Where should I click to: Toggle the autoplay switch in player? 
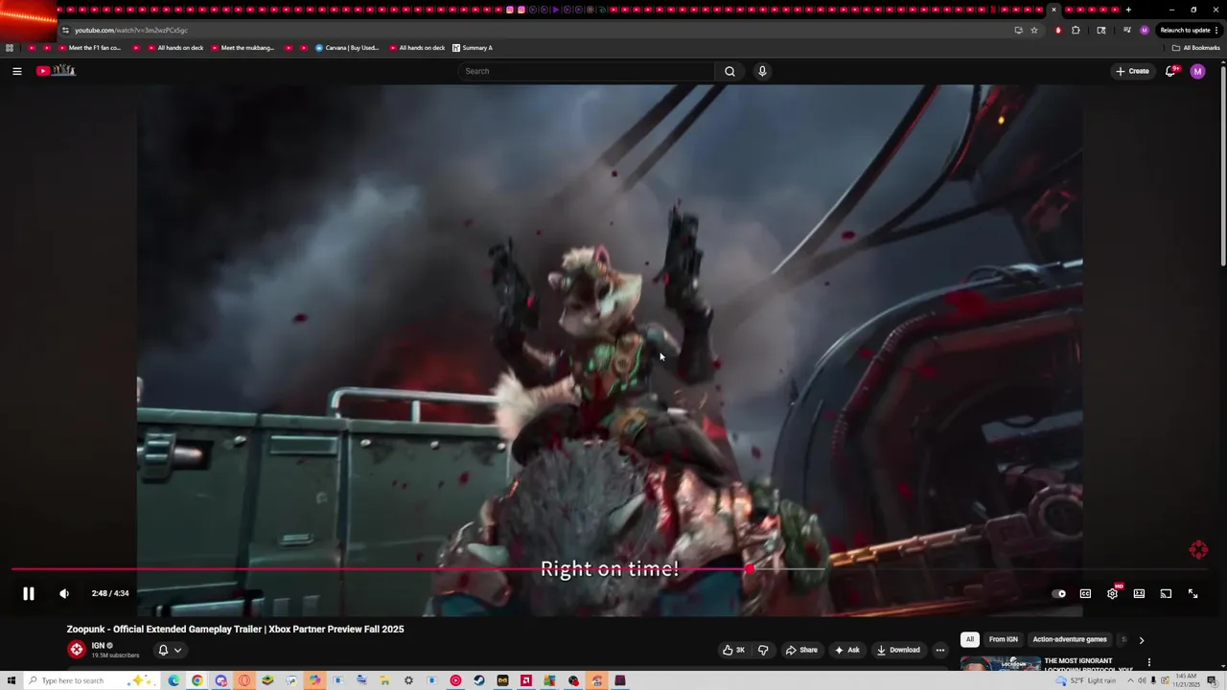pyautogui.click(x=1058, y=593)
